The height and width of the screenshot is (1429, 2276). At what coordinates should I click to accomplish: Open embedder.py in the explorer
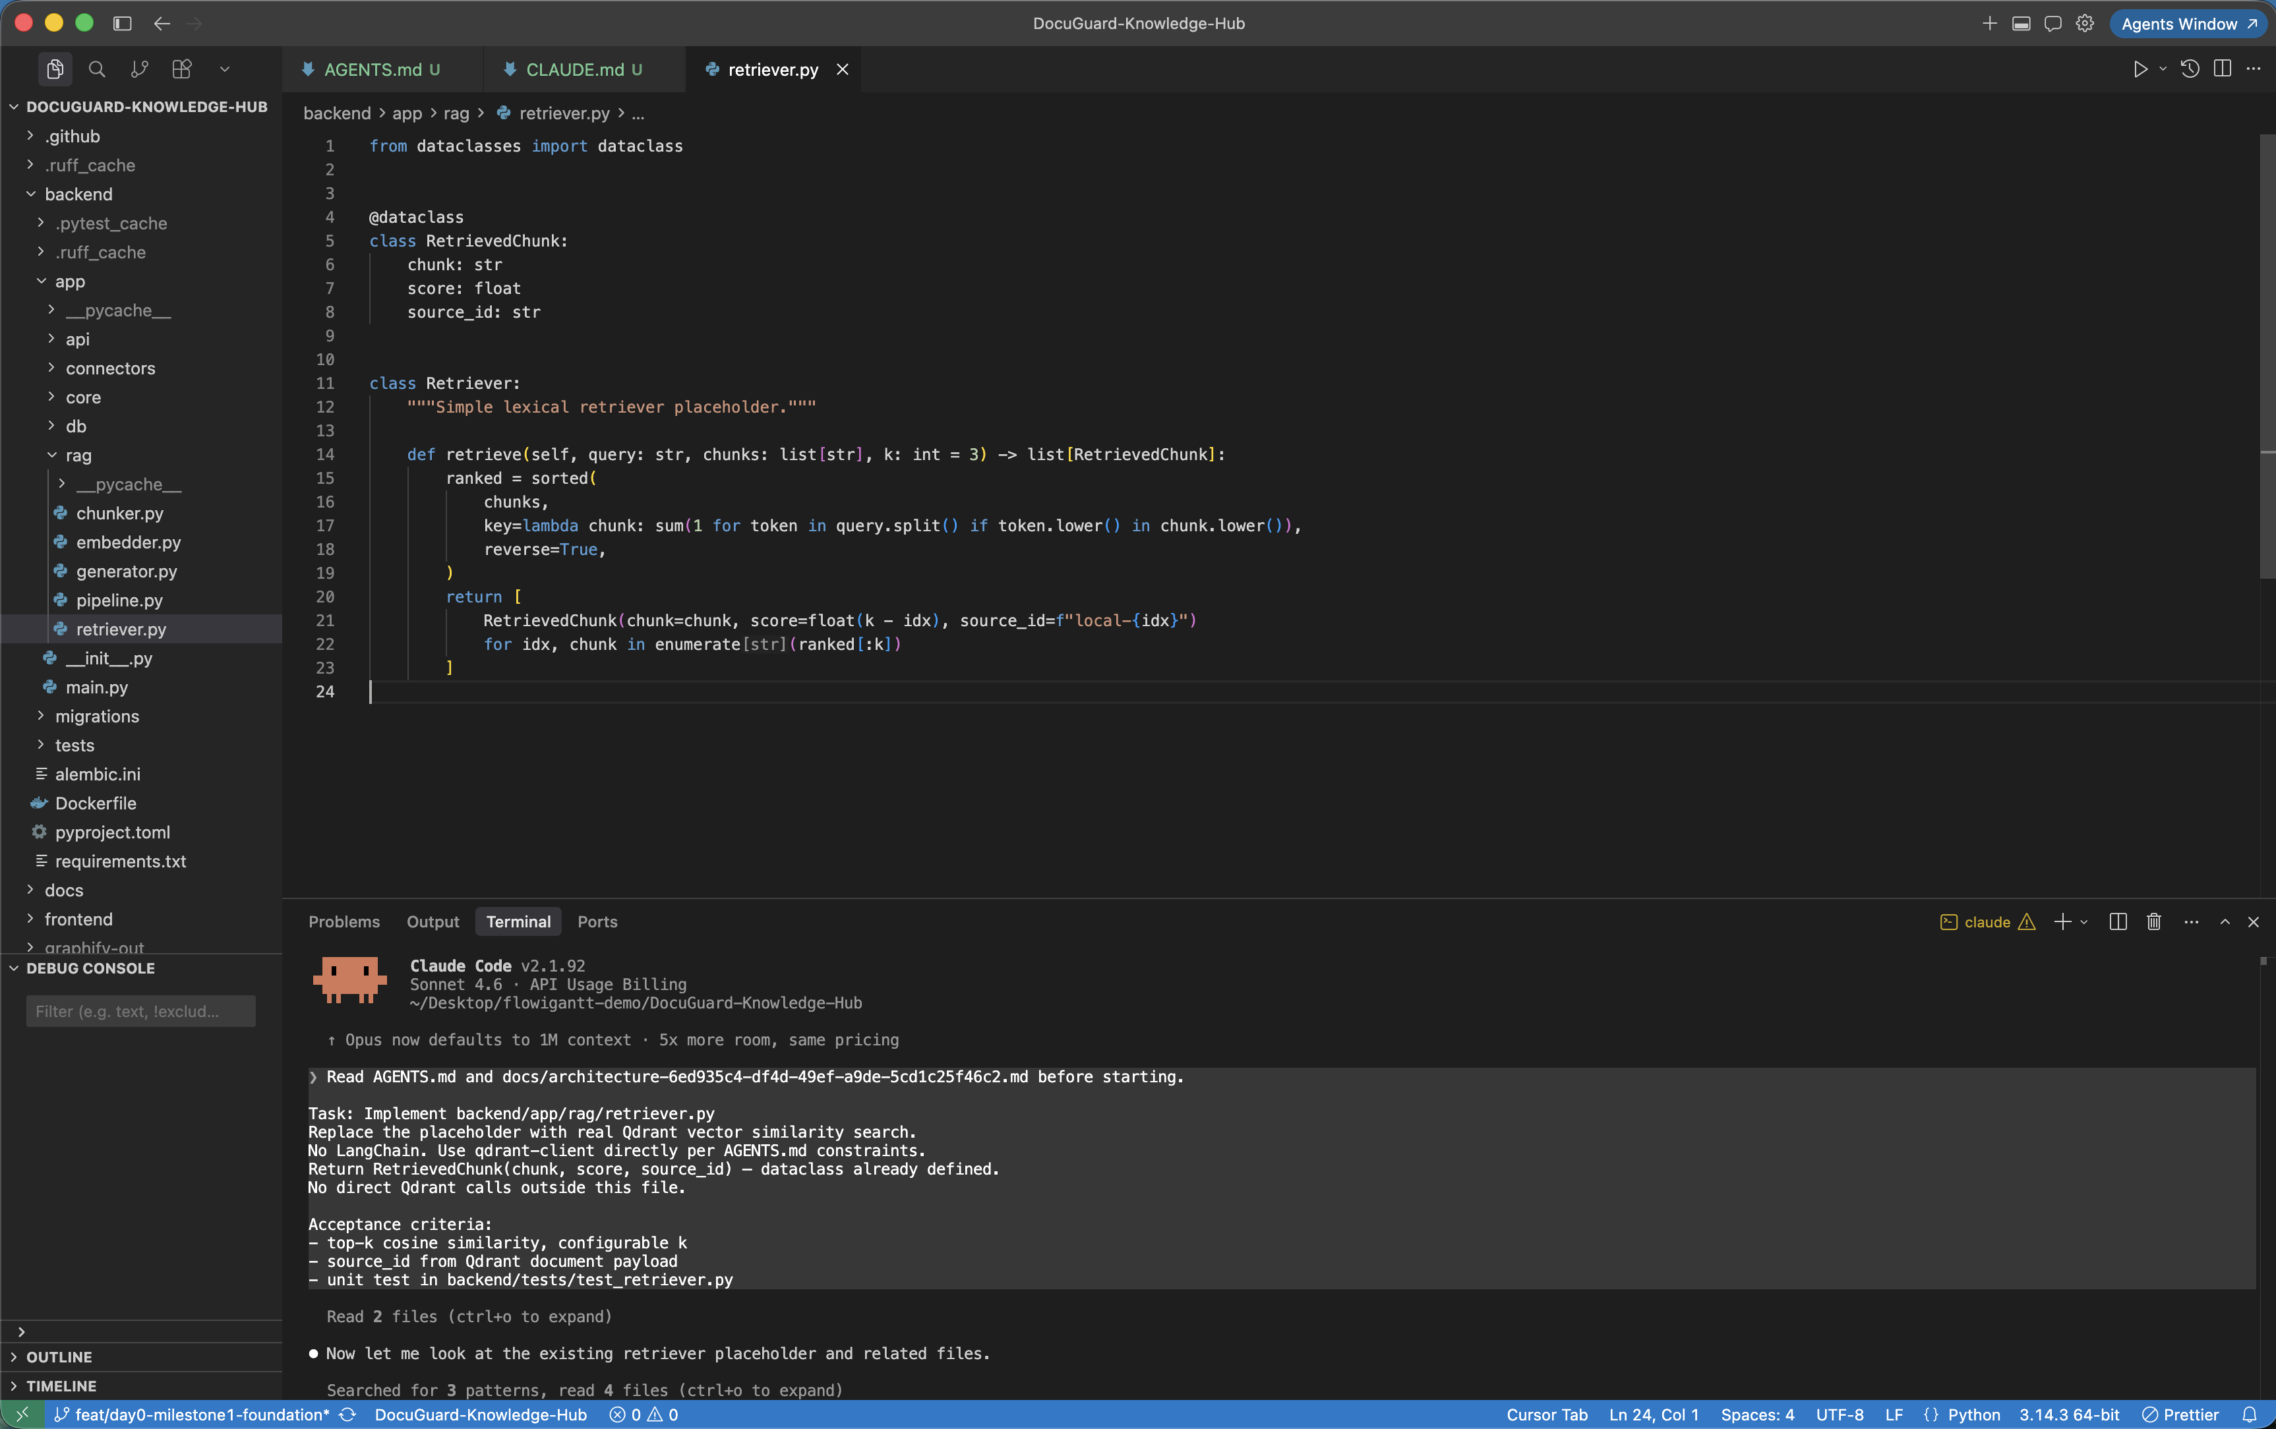pyautogui.click(x=141, y=542)
